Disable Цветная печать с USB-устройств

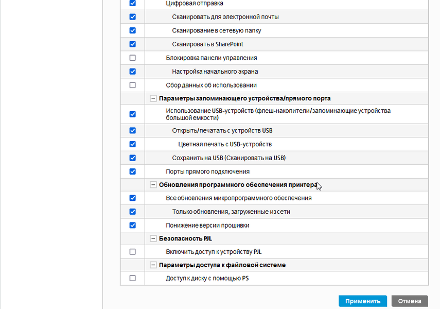tap(133, 144)
